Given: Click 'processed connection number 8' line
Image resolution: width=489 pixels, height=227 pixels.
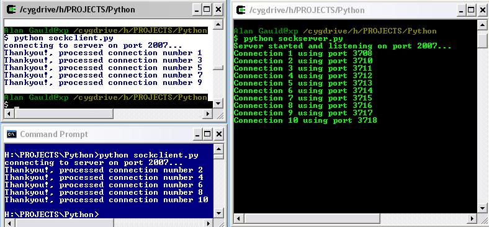Looking at the screenshot, I should (x=104, y=192).
